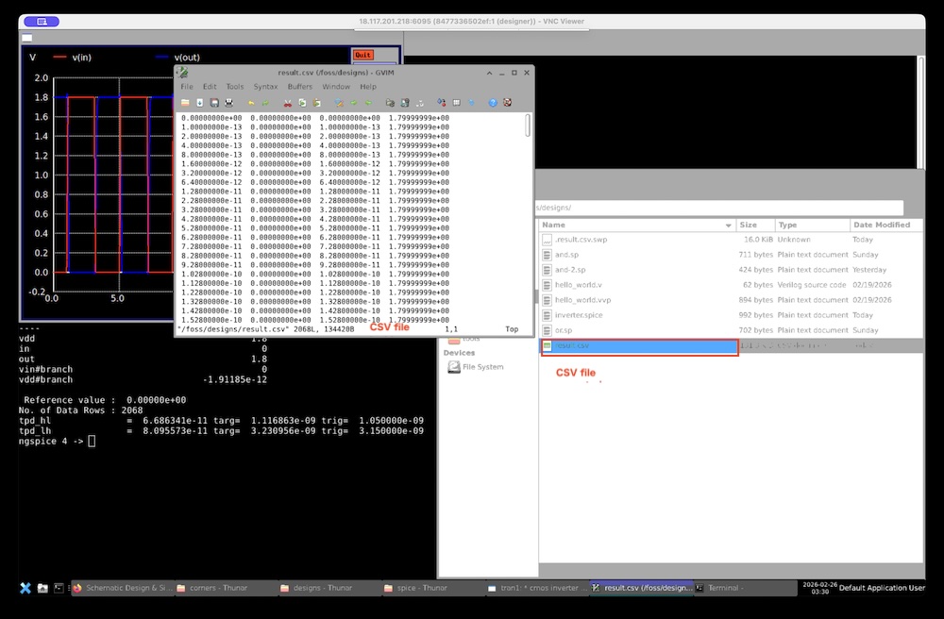Sort files using the Name column arrow
The height and width of the screenshot is (619, 944).
coord(728,226)
